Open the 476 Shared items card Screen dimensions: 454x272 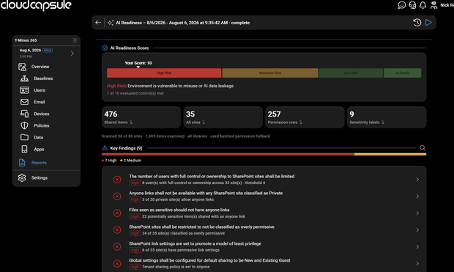pyautogui.click(x=141, y=117)
